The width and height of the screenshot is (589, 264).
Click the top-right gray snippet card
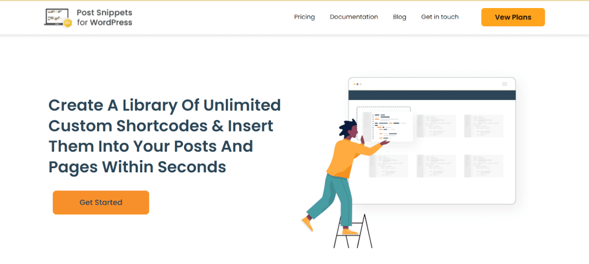(484, 126)
